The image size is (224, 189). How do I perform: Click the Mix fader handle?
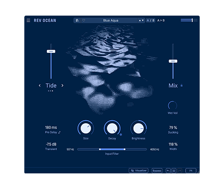tap(173, 61)
